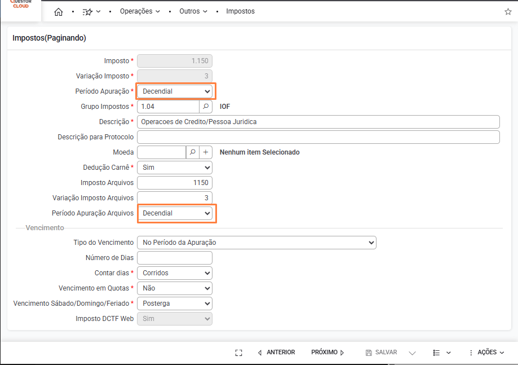
Task: Click the Descrição text field
Action: point(318,122)
